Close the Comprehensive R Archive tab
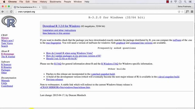195x109 pixels. pos(40,7)
